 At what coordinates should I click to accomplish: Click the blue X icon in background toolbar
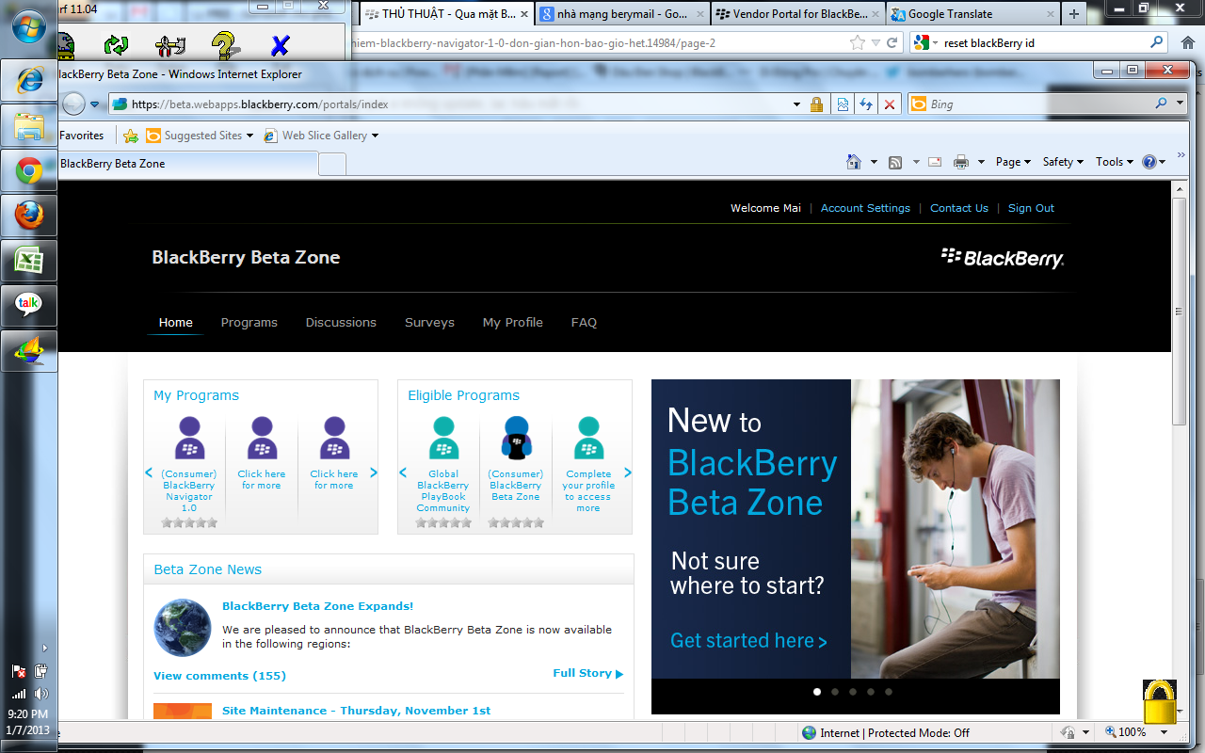tap(280, 45)
